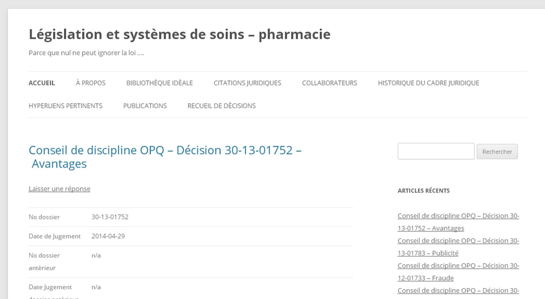Click the dossier number value 30-13-01752
Image resolution: width=545 pixels, height=299 pixels.
click(110, 217)
